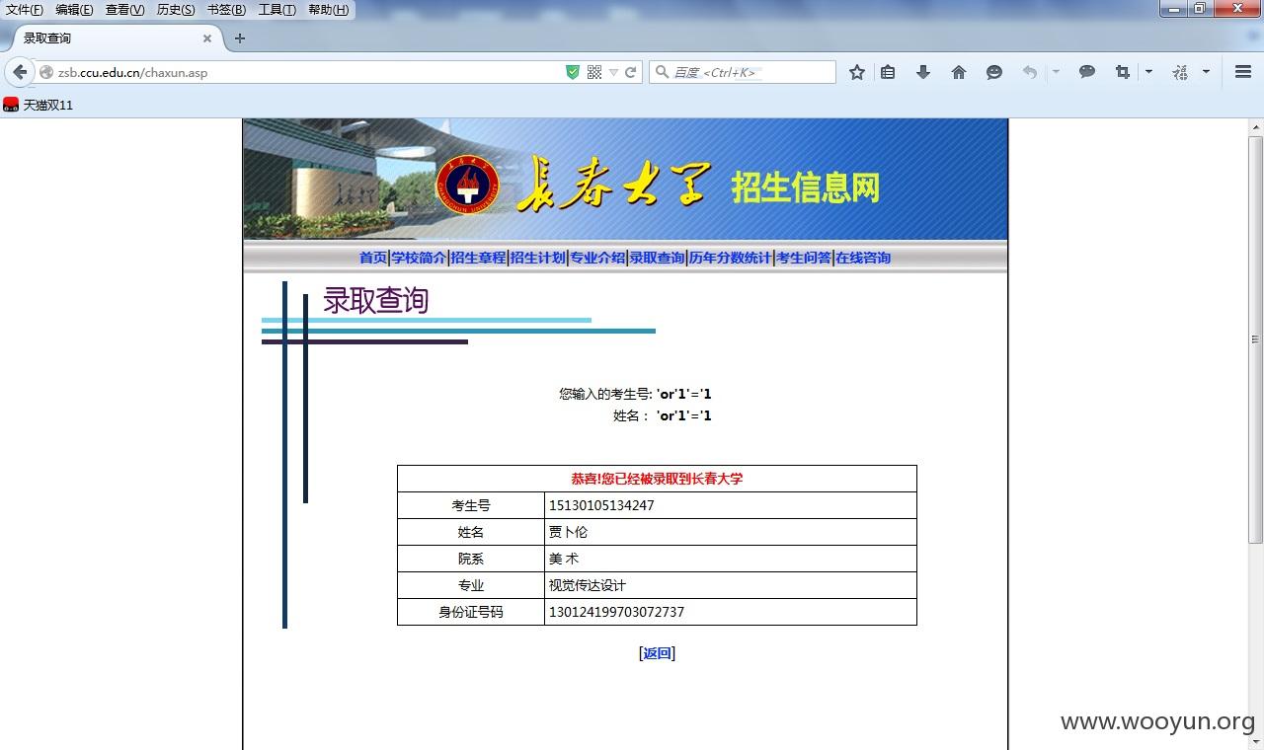Reload the page with refresh icon
This screenshot has width=1264, height=750.
[631, 72]
